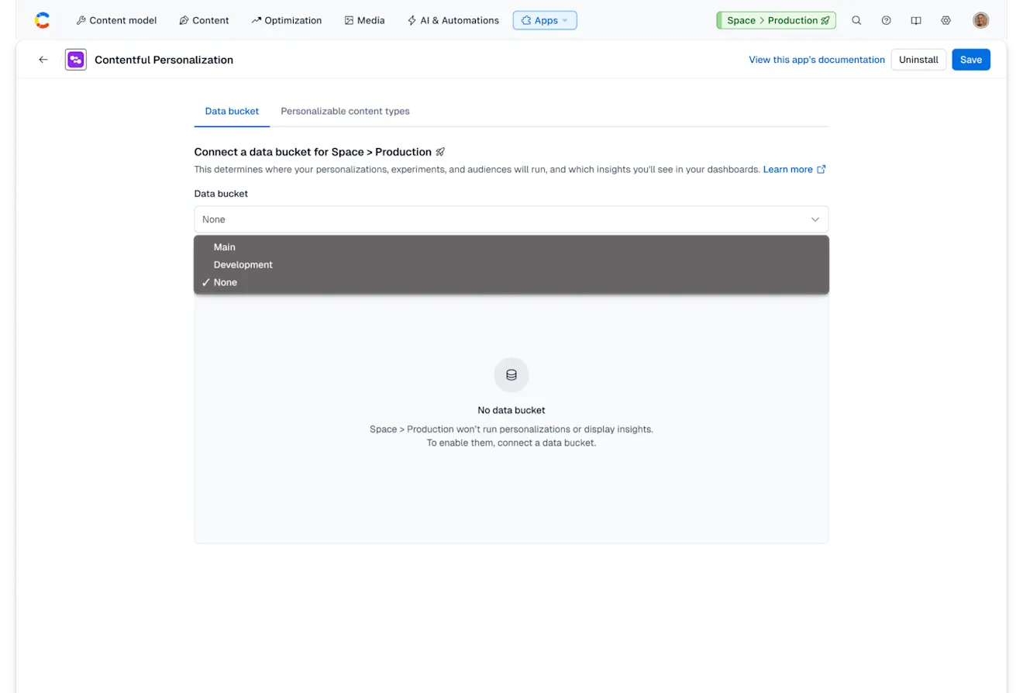
Task: Open the Space > Production environment switcher
Action: tap(776, 20)
